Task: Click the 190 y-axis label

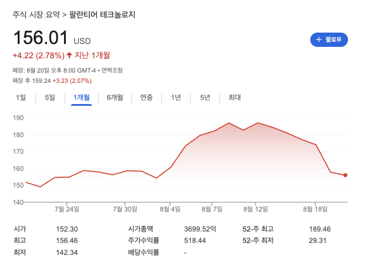Action: 18,118
